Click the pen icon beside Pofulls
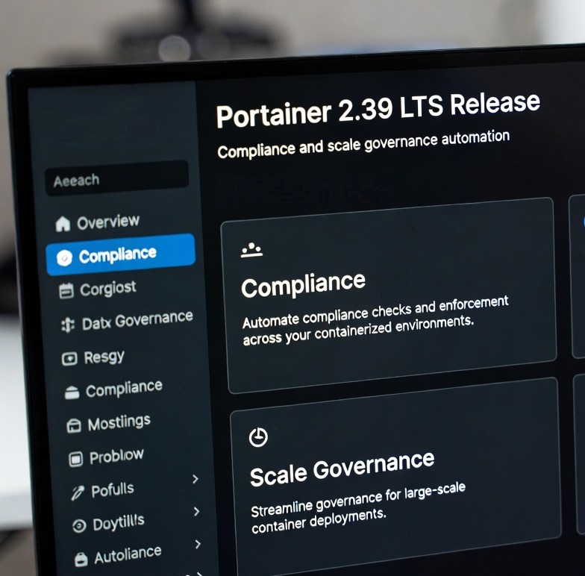585x576 pixels. click(x=78, y=492)
